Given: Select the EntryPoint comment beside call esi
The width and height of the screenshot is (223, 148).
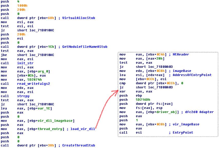Looking at the screenshot, I should (x=183, y=133).
